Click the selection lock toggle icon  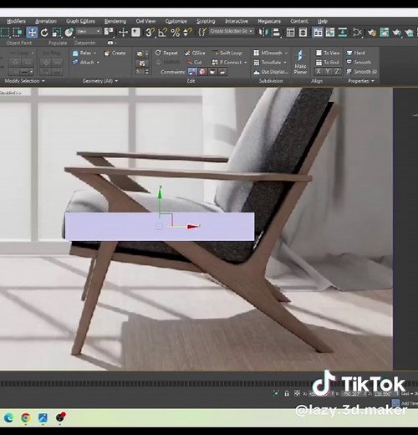pyautogui.click(x=287, y=393)
